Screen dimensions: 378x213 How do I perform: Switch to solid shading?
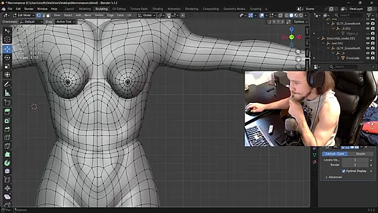coord(291,15)
